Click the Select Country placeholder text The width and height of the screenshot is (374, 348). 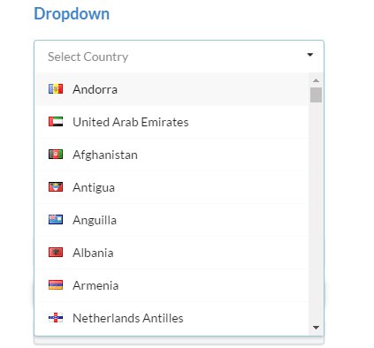click(x=88, y=57)
